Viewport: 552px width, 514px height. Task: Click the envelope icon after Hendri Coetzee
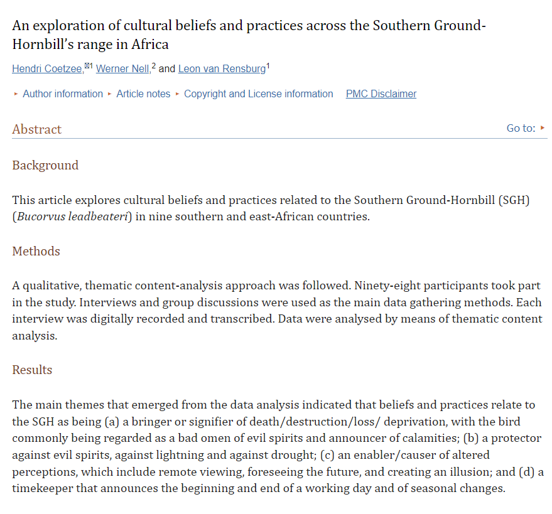click(87, 65)
